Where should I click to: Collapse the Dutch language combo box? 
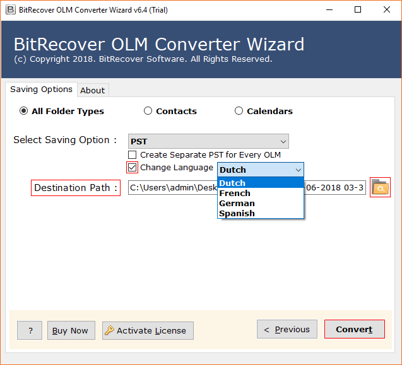[x=261, y=170]
